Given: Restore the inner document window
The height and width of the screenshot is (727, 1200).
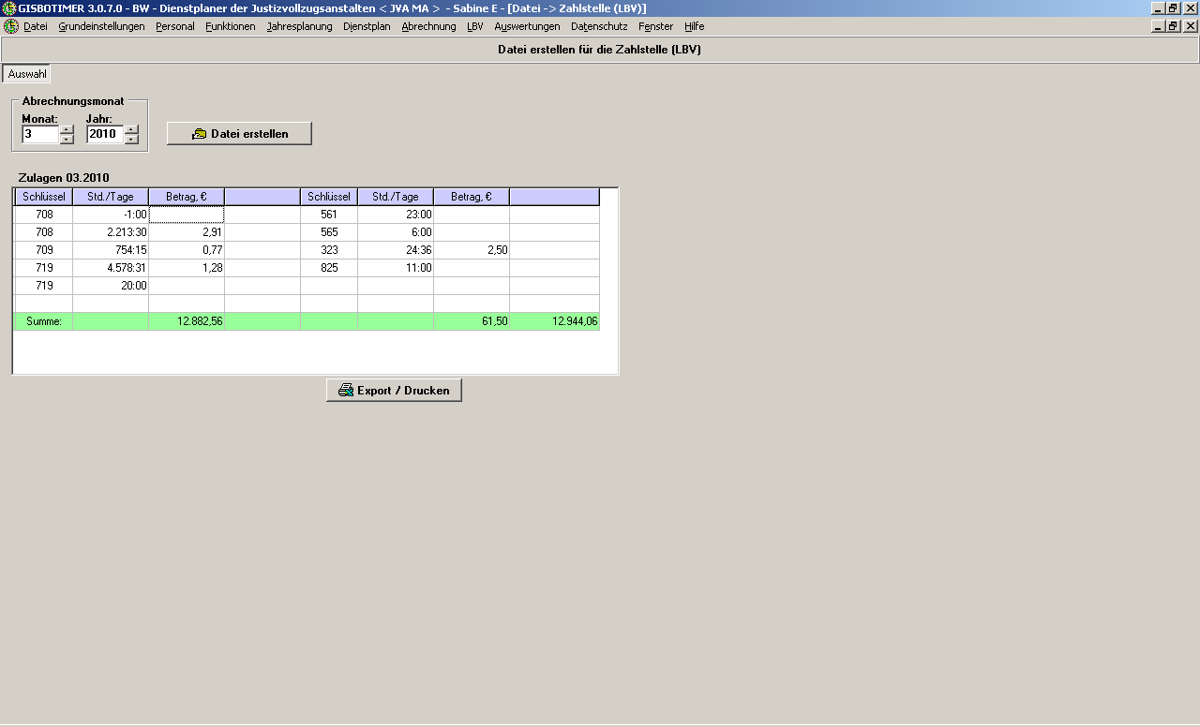Looking at the screenshot, I should pos(1174,26).
